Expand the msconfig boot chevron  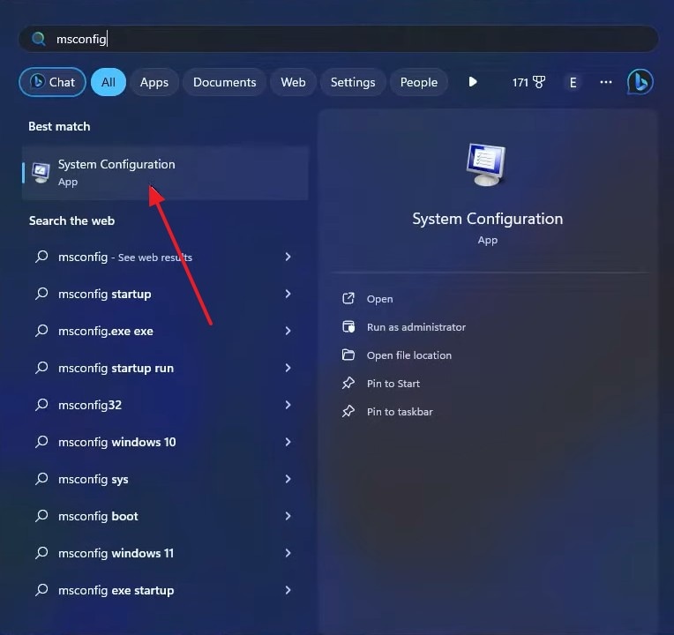(x=288, y=515)
